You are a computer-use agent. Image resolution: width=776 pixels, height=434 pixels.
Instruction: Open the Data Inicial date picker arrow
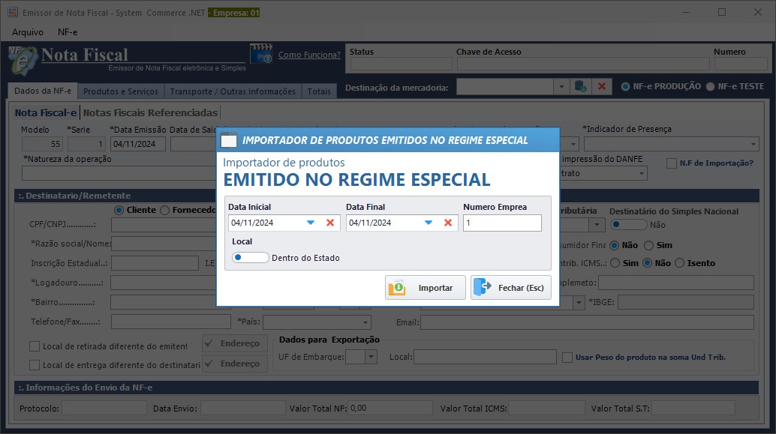point(311,223)
